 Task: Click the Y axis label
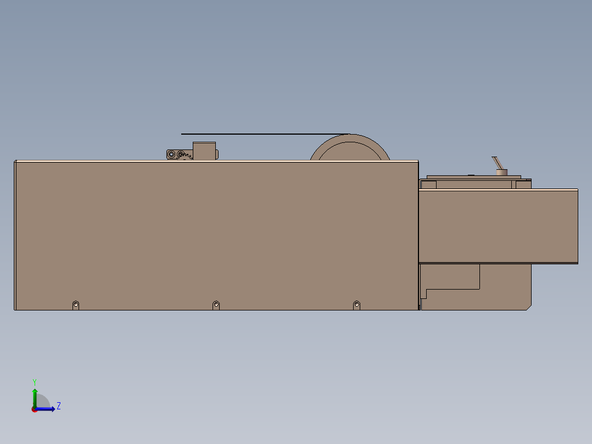coord(35,382)
